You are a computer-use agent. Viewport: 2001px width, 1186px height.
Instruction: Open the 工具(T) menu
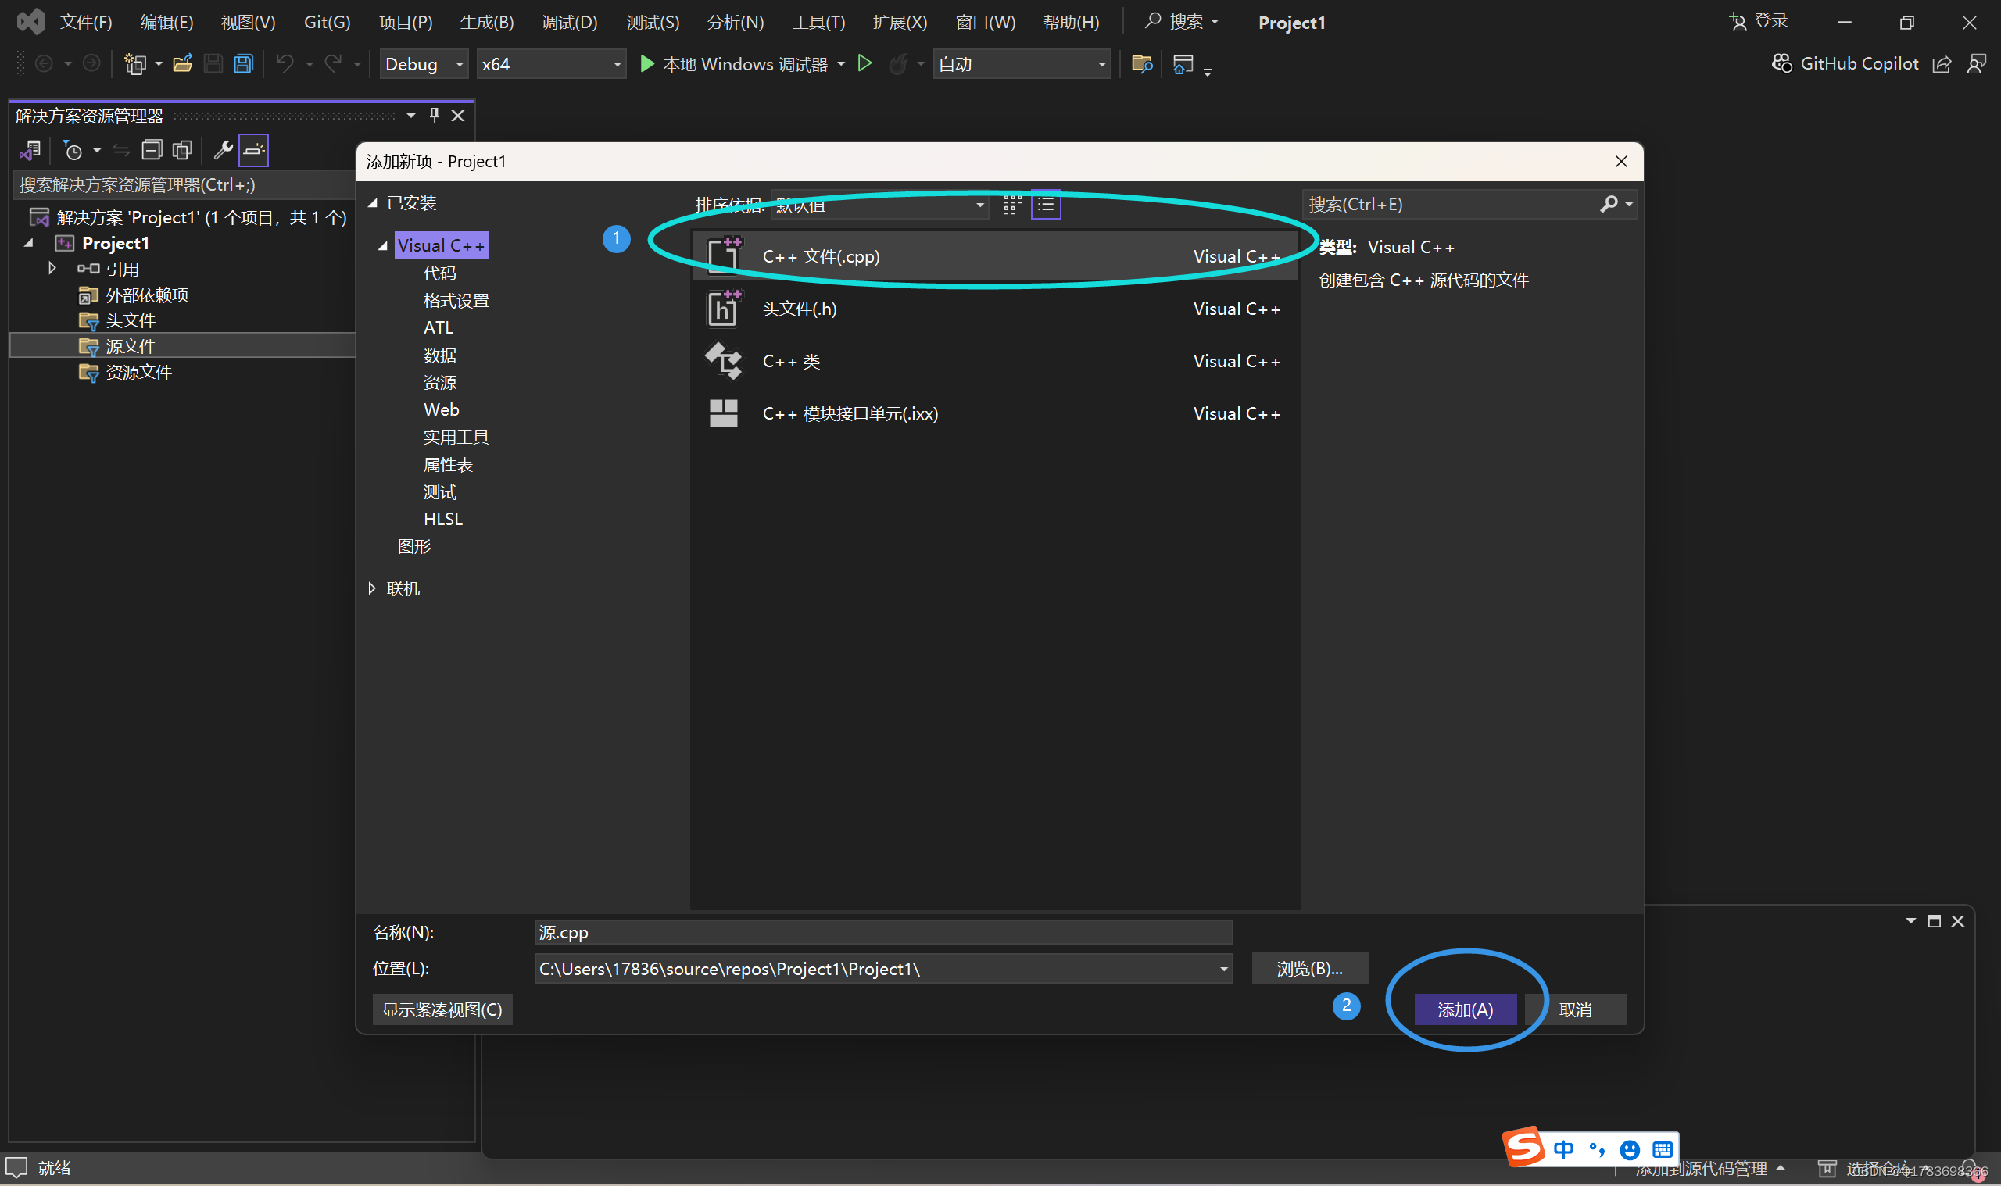pyautogui.click(x=818, y=22)
